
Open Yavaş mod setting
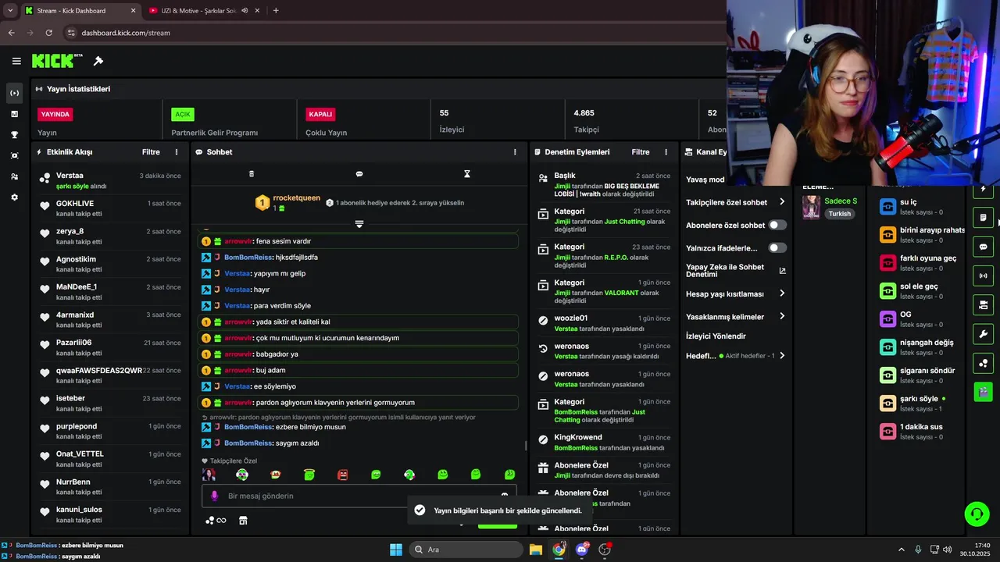705,180
